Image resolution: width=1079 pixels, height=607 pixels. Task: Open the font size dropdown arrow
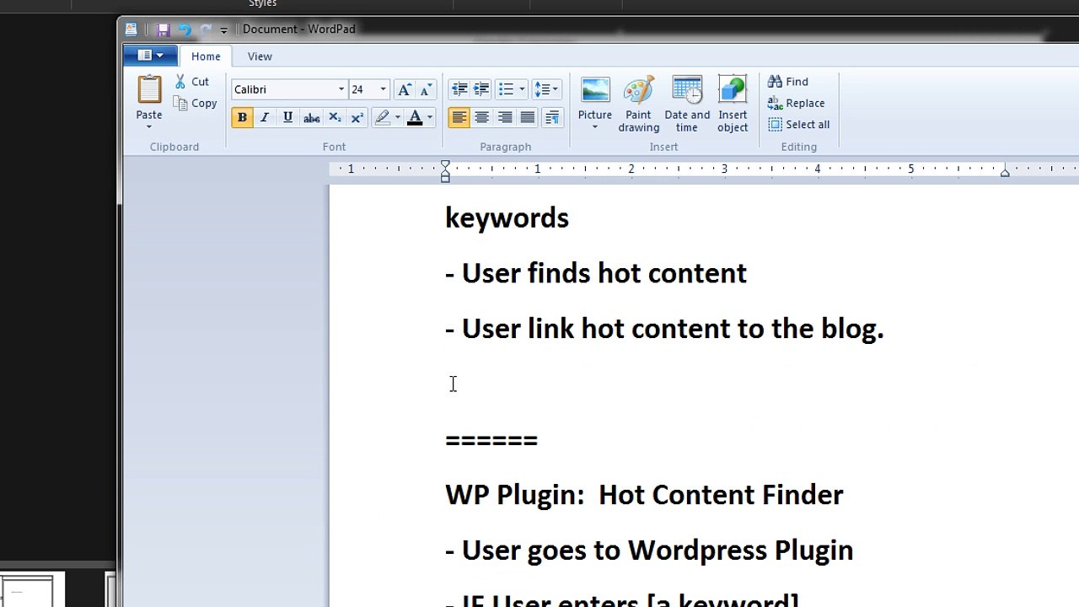pos(383,89)
